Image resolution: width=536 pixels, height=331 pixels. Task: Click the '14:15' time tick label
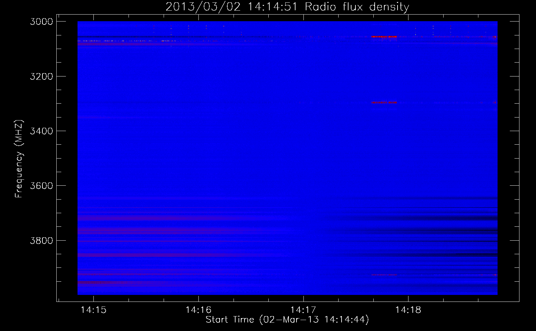click(93, 310)
